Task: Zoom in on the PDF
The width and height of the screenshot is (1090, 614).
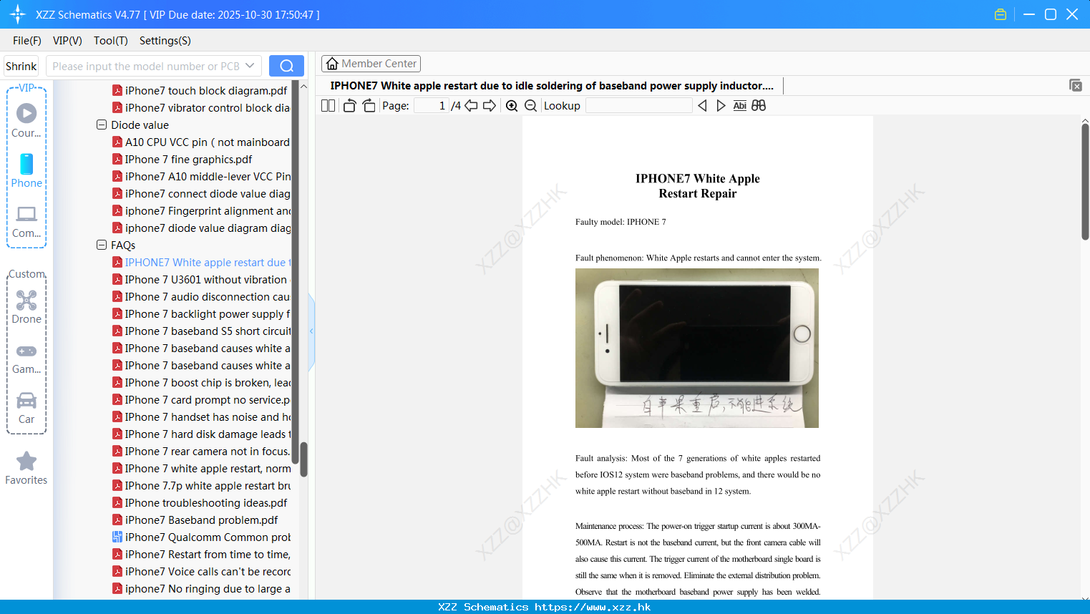Action: 512,106
